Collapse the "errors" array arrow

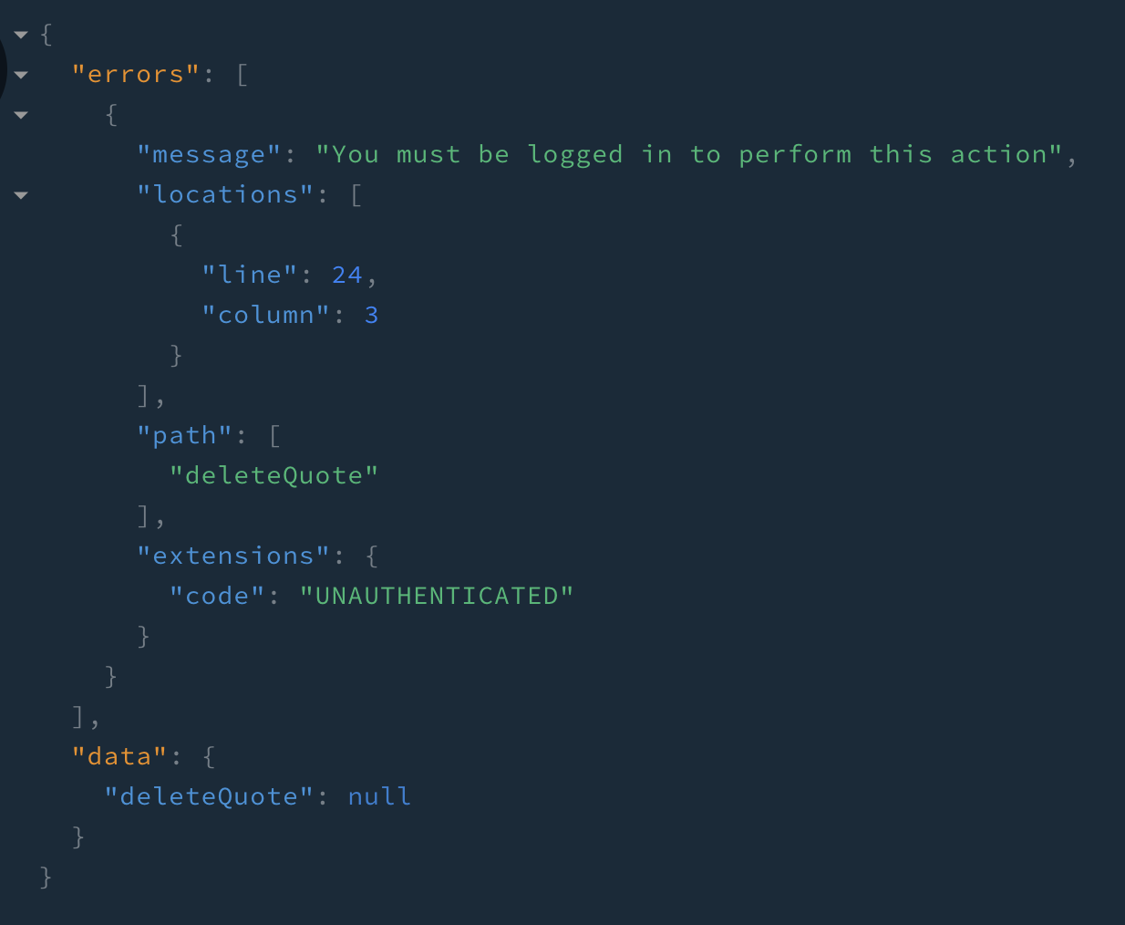(21, 76)
